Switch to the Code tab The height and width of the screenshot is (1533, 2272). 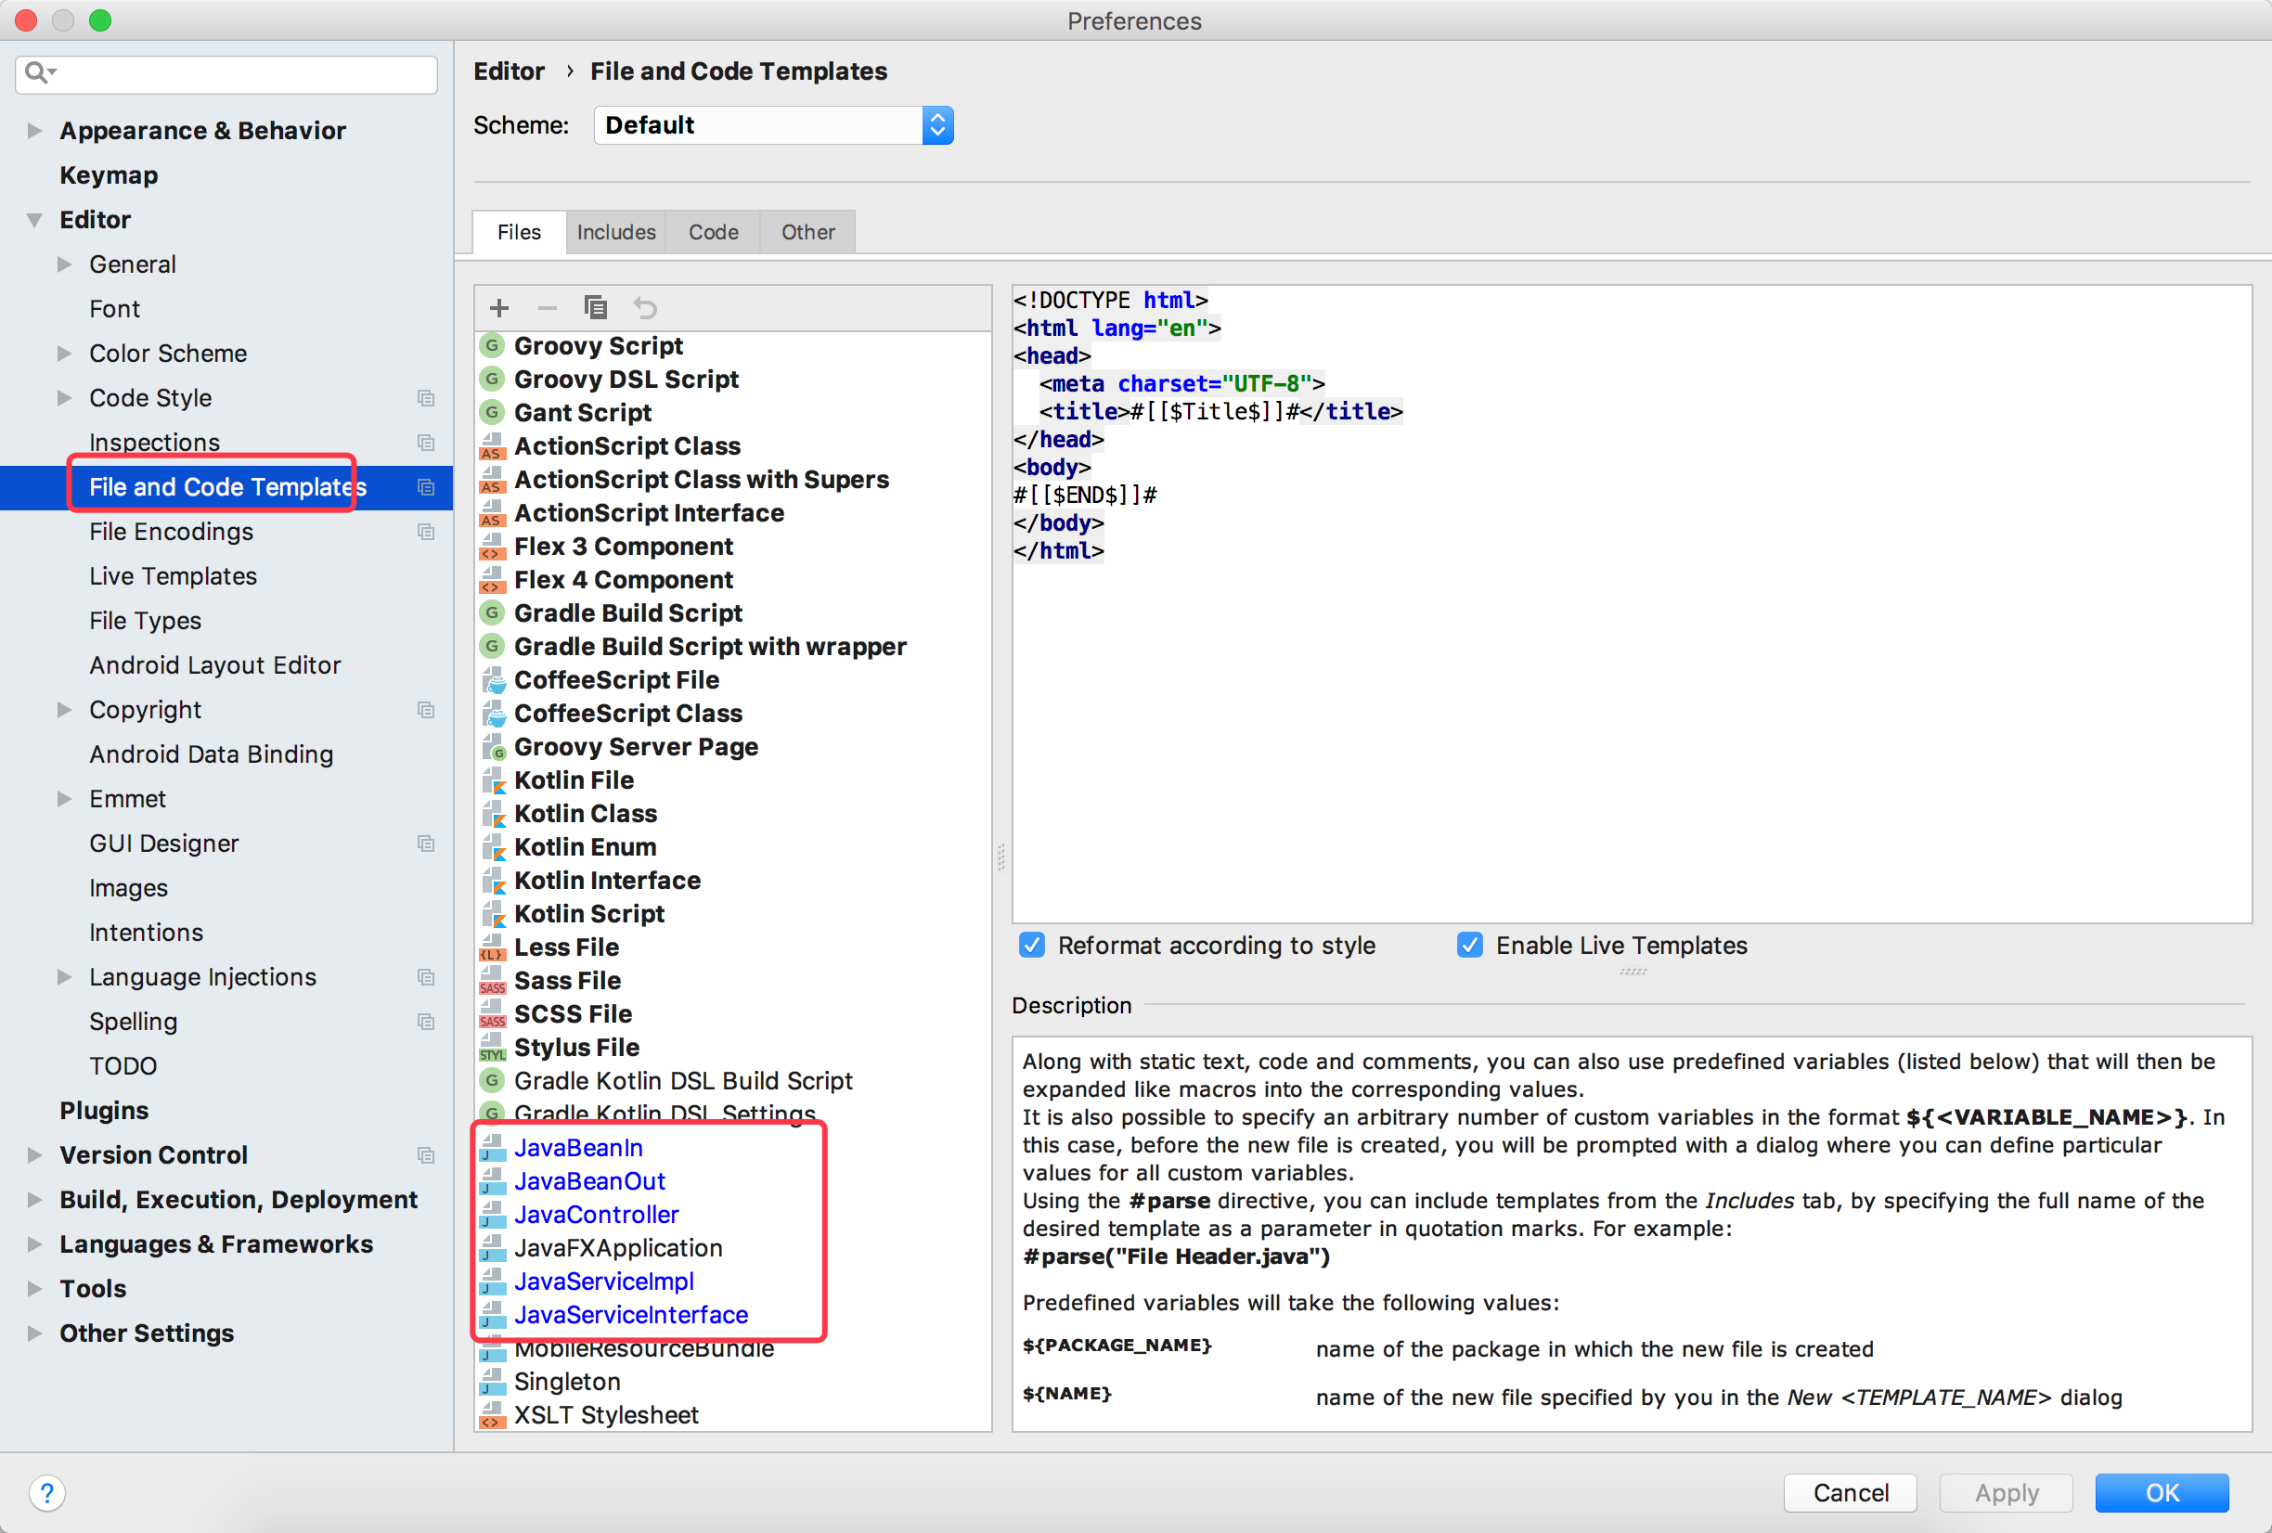point(713,233)
